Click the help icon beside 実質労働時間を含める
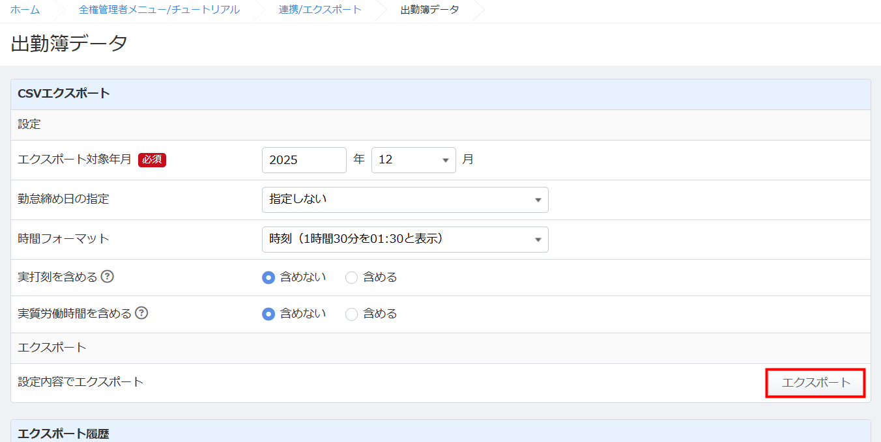Image resolution: width=881 pixels, height=442 pixels. 141,313
